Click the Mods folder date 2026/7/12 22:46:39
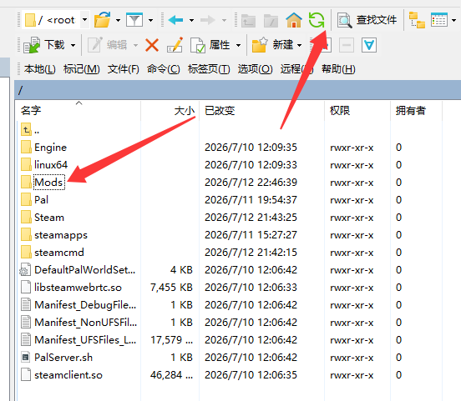Screen dimensions: 461x401 [x=251, y=183]
